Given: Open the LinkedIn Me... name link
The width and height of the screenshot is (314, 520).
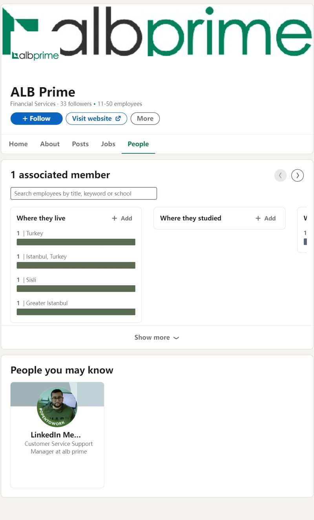Looking at the screenshot, I should (56, 435).
